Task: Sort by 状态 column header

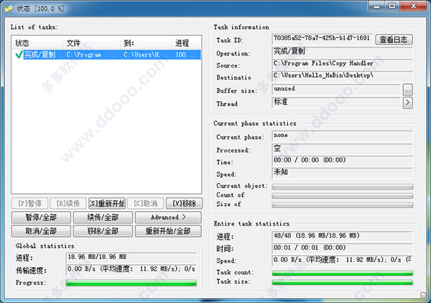Action: (x=37, y=43)
